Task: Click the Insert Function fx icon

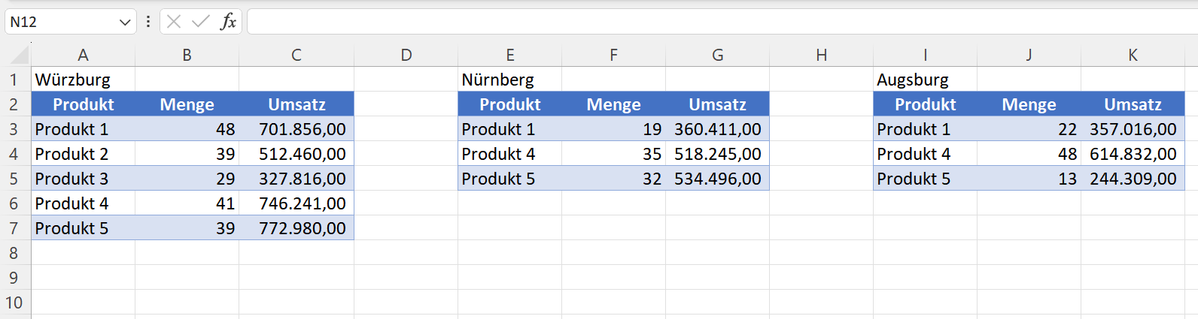Action: 228,22
